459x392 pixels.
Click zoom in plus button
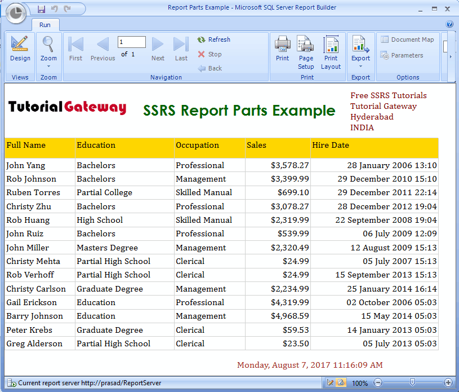pyautogui.click(x=448, y=382)
